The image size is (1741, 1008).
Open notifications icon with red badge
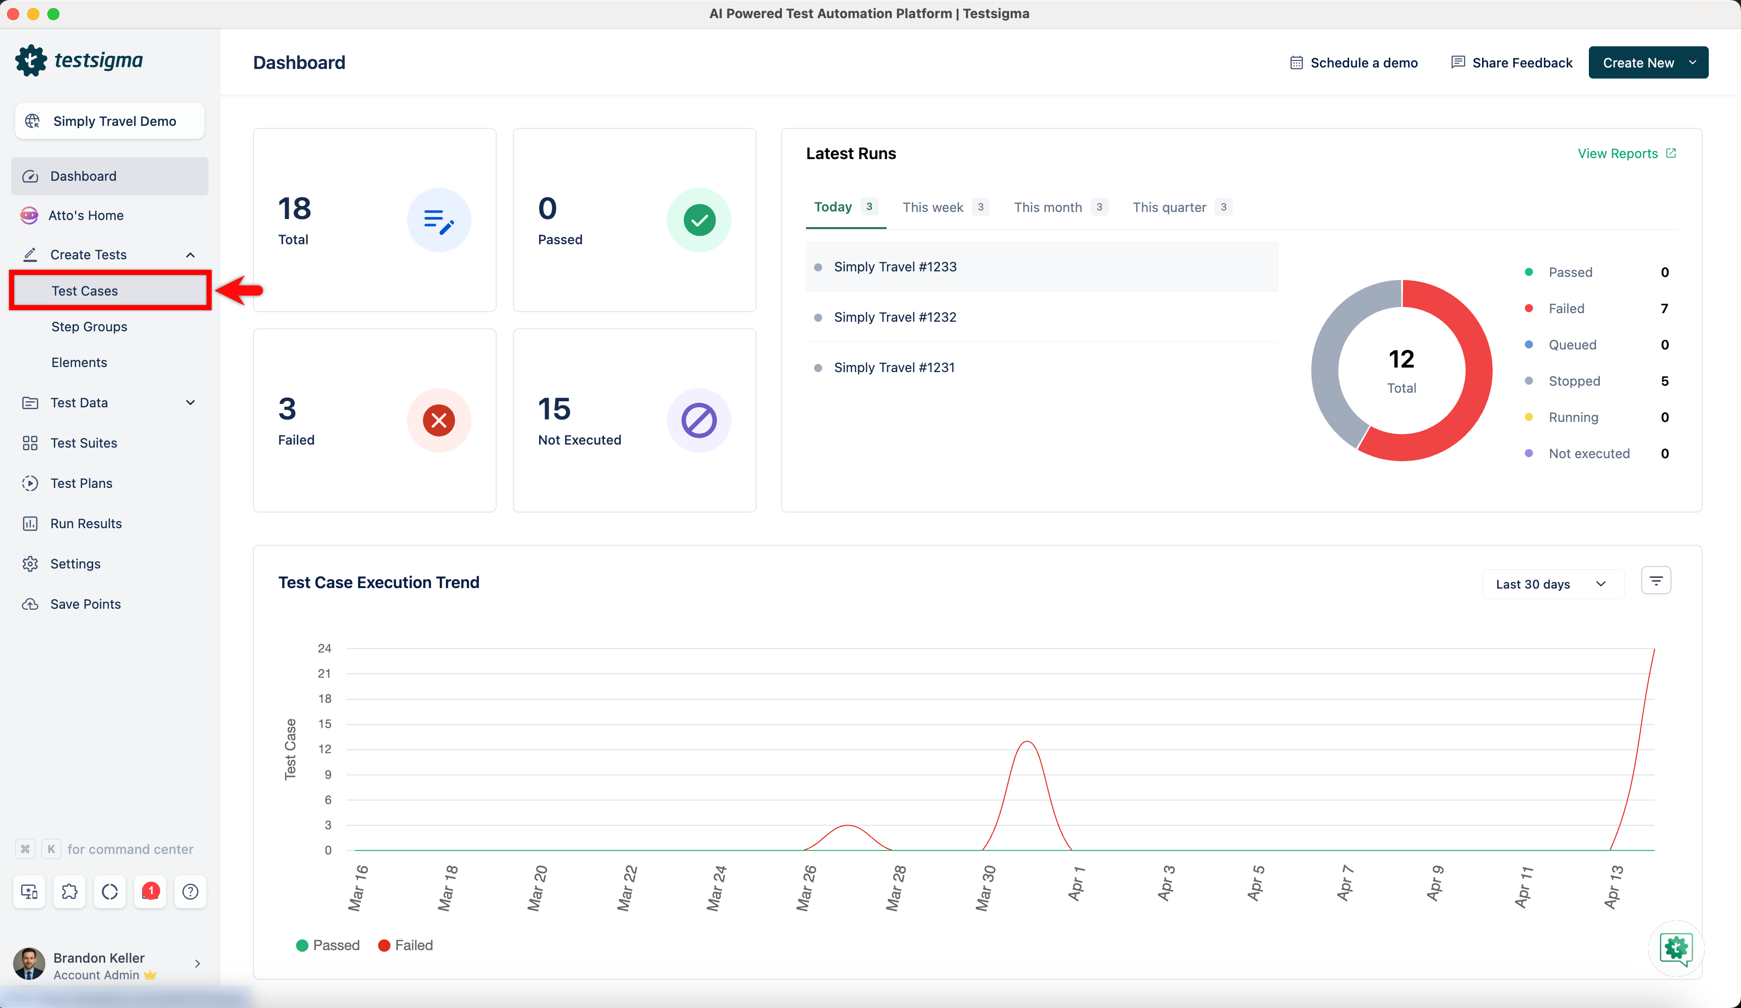pyautogui.click(x=150, y=891)
